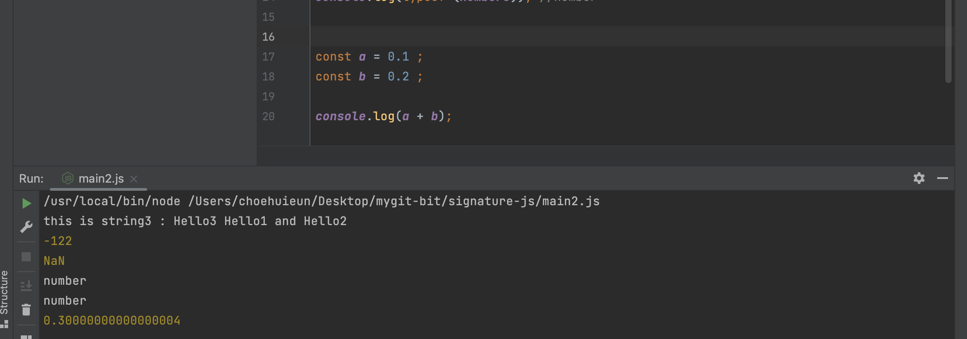
Task: Clear console output with trash icon
Action: pos(26,310)
